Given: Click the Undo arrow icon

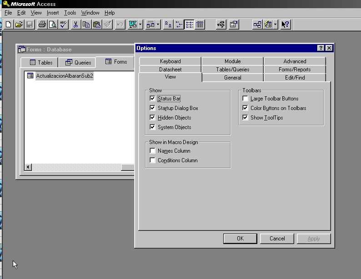Looking at the screenshot, I should coord(120,25).
